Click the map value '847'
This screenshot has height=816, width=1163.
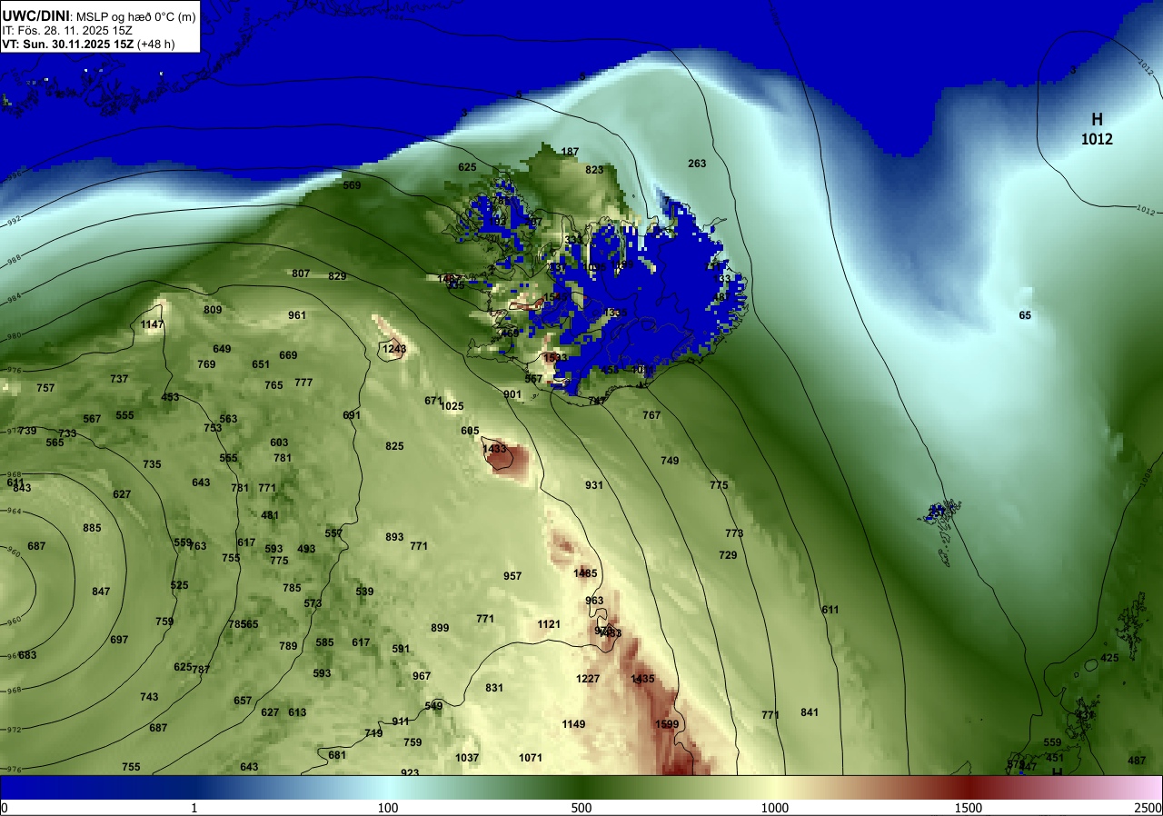click(x=101, y=592)
